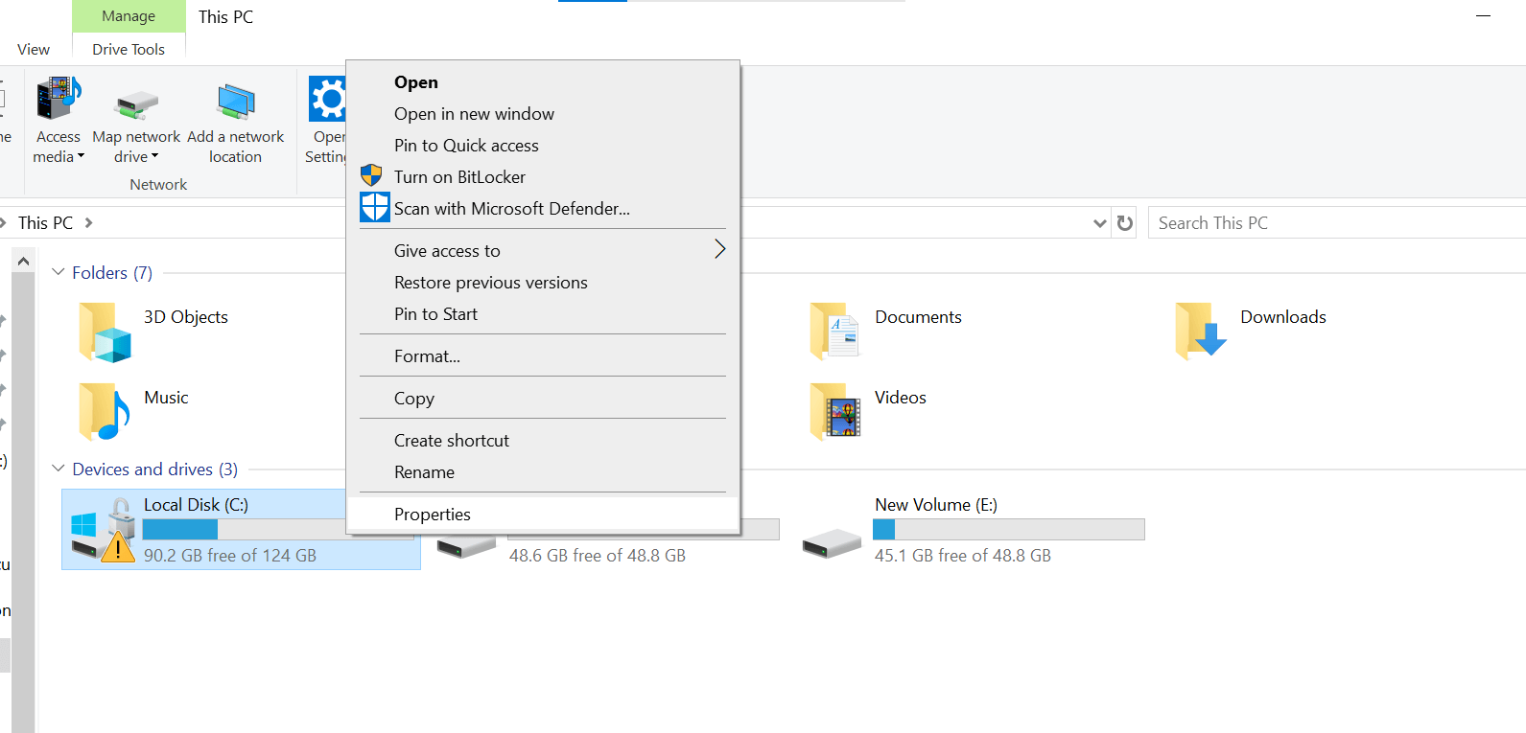
Task: Open Settings gear icon in ribbon
Action: click(327, 98)
